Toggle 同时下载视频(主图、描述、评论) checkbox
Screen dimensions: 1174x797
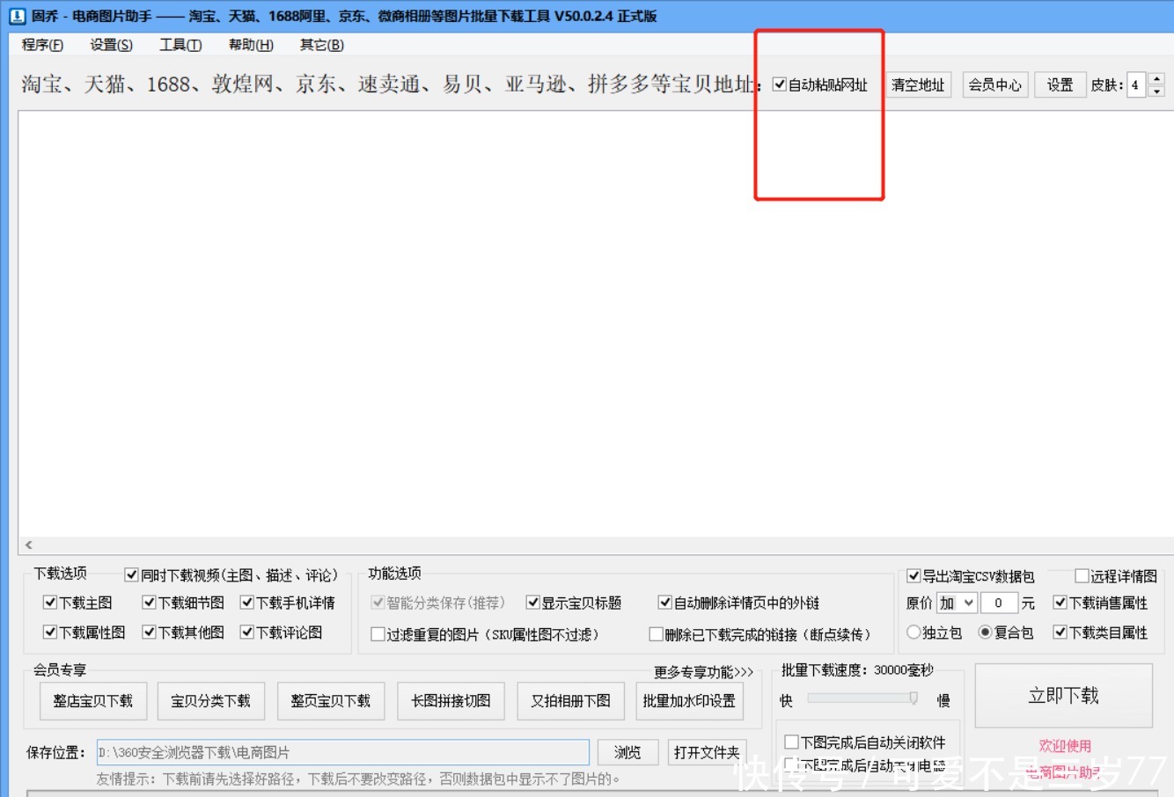click(131, 575)
